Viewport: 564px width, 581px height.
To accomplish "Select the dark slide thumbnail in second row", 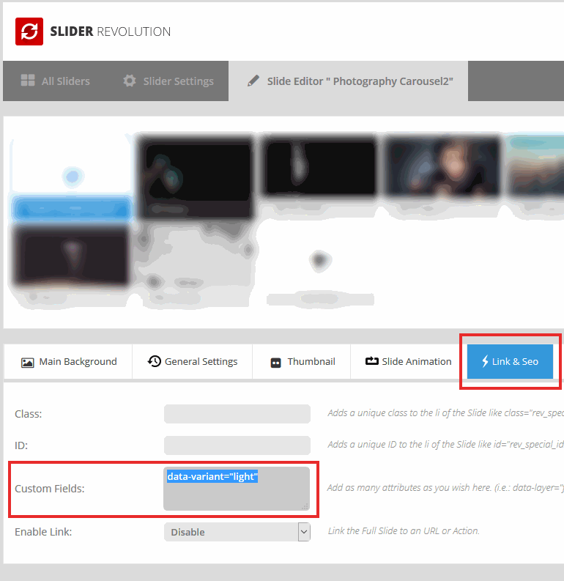I will (x=72, y=256).
